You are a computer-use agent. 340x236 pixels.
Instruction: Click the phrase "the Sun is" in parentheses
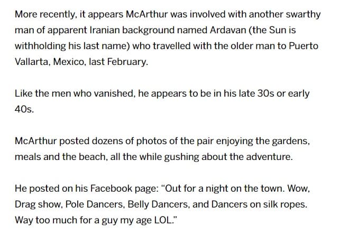coord(274,30)
